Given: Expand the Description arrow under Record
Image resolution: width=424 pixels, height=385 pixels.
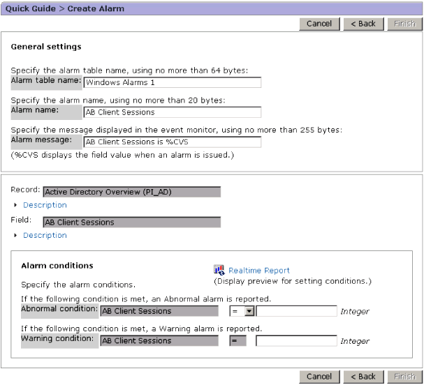Looking at the screenshot, I should 15,205.
